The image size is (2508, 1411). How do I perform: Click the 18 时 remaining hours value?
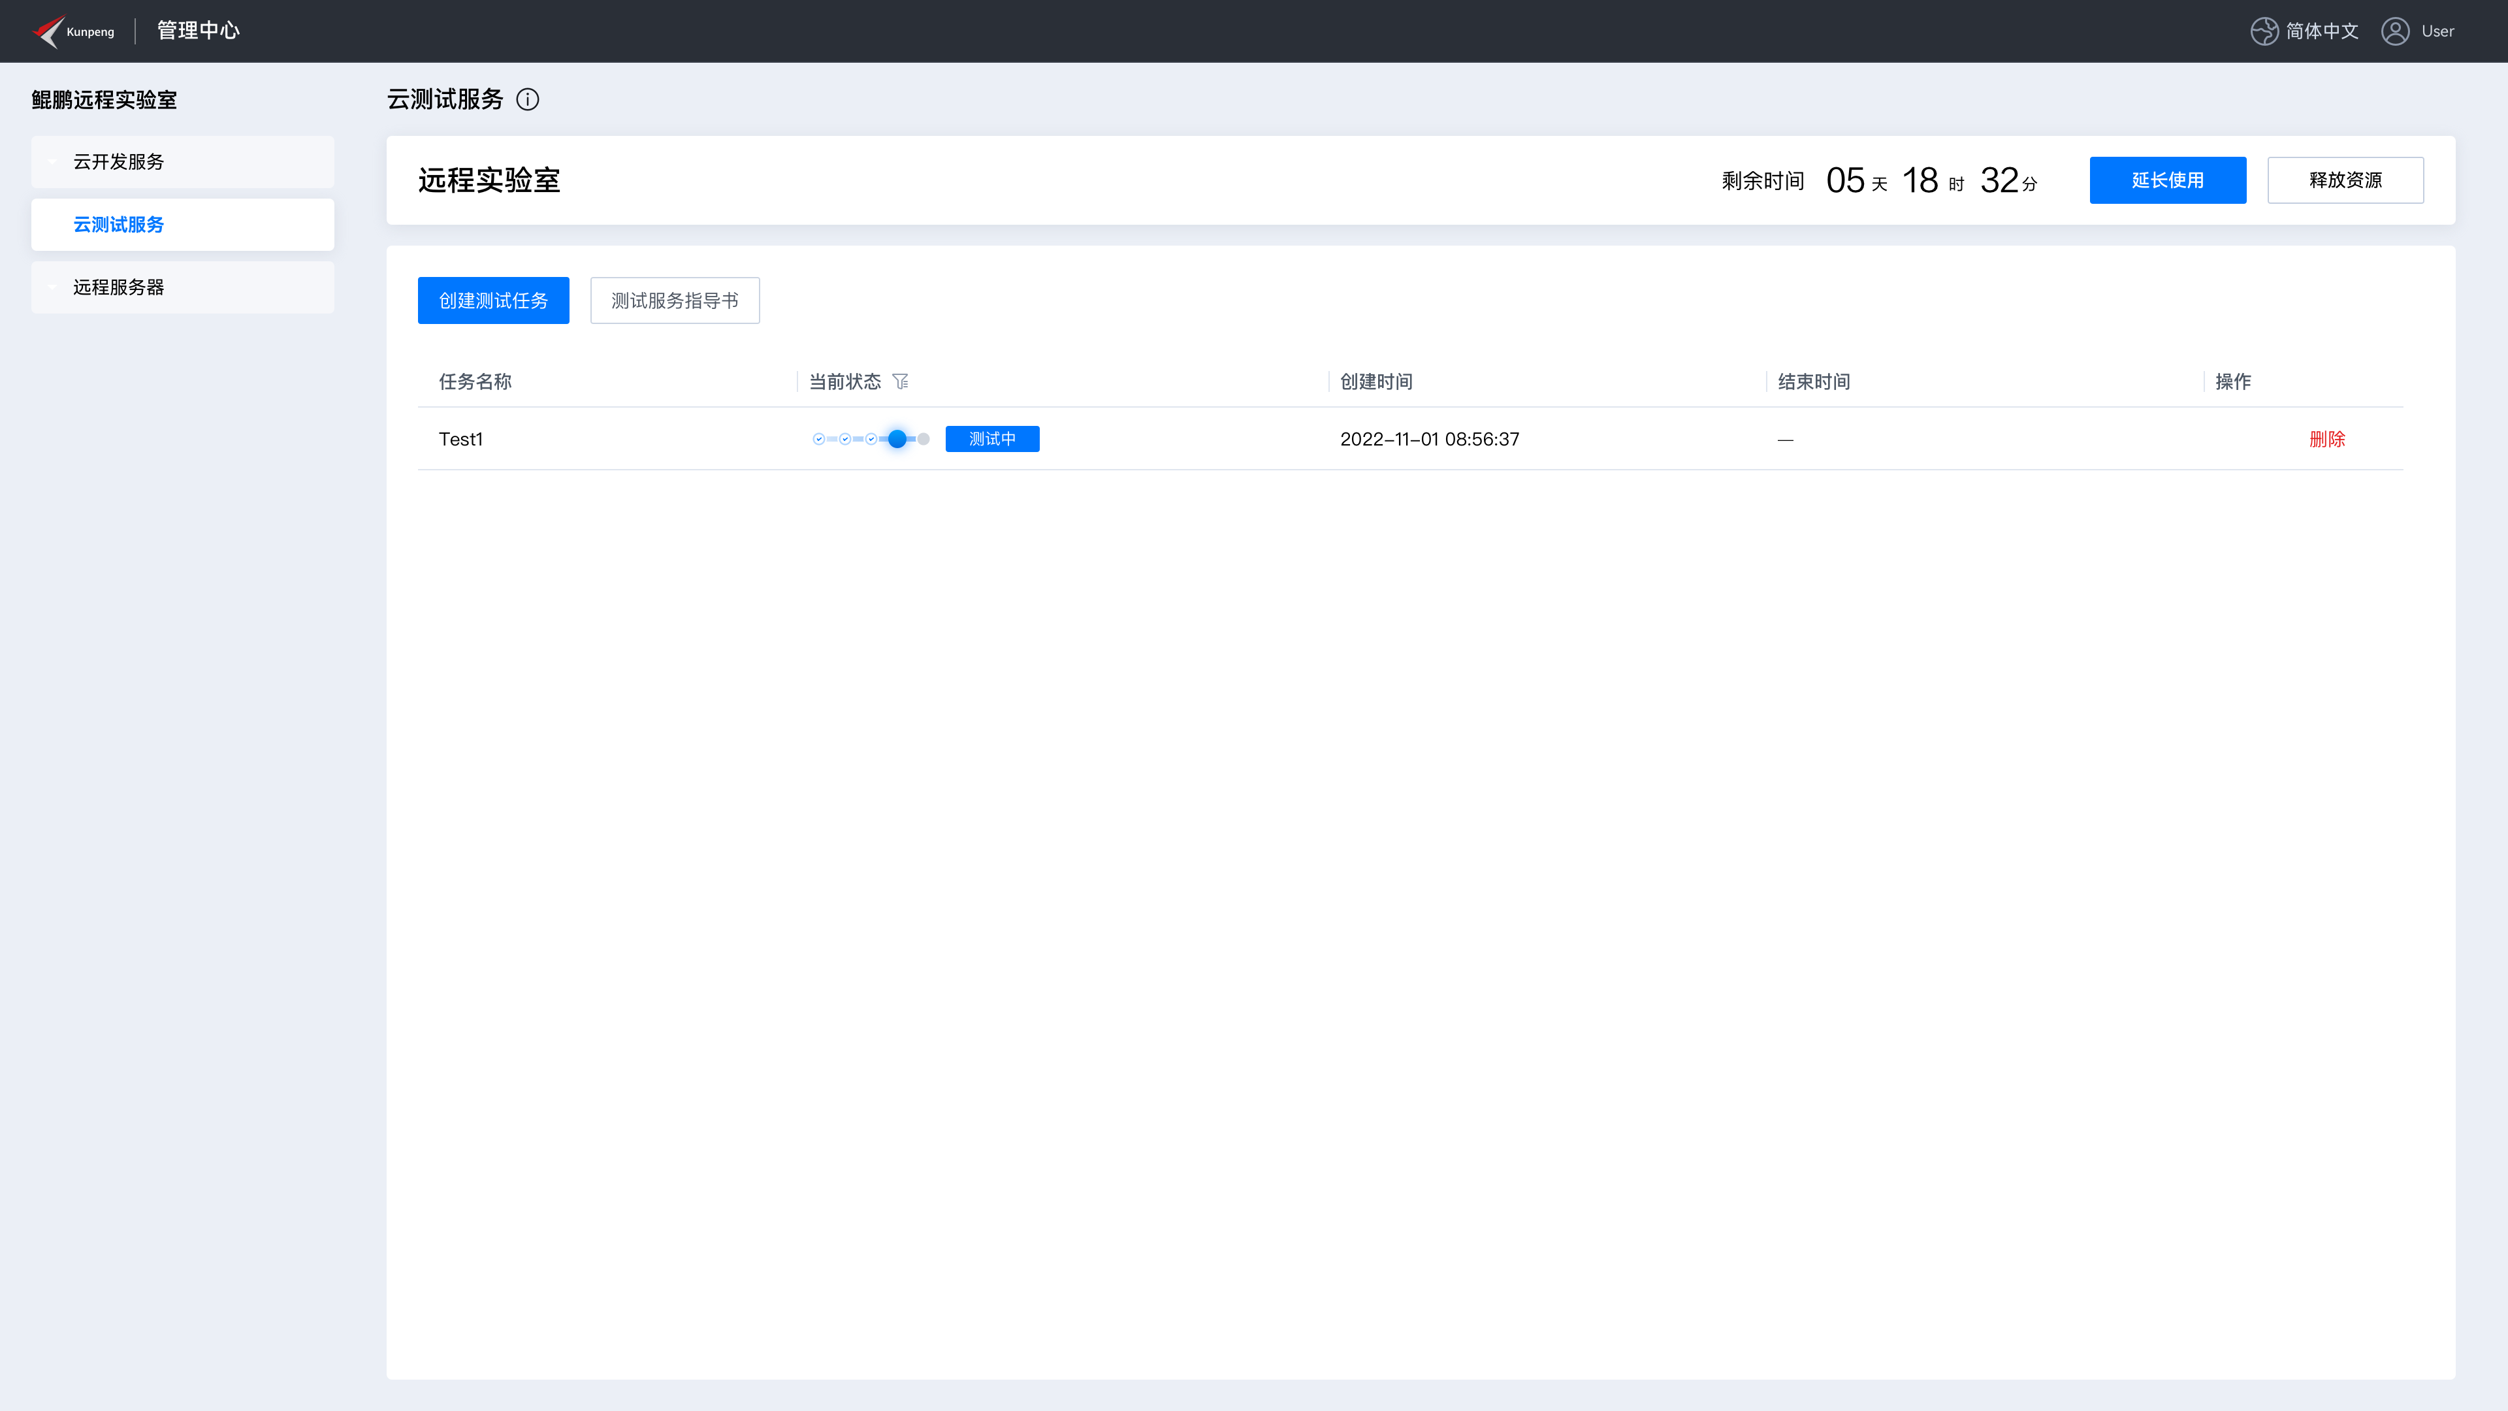point(1933,180)
